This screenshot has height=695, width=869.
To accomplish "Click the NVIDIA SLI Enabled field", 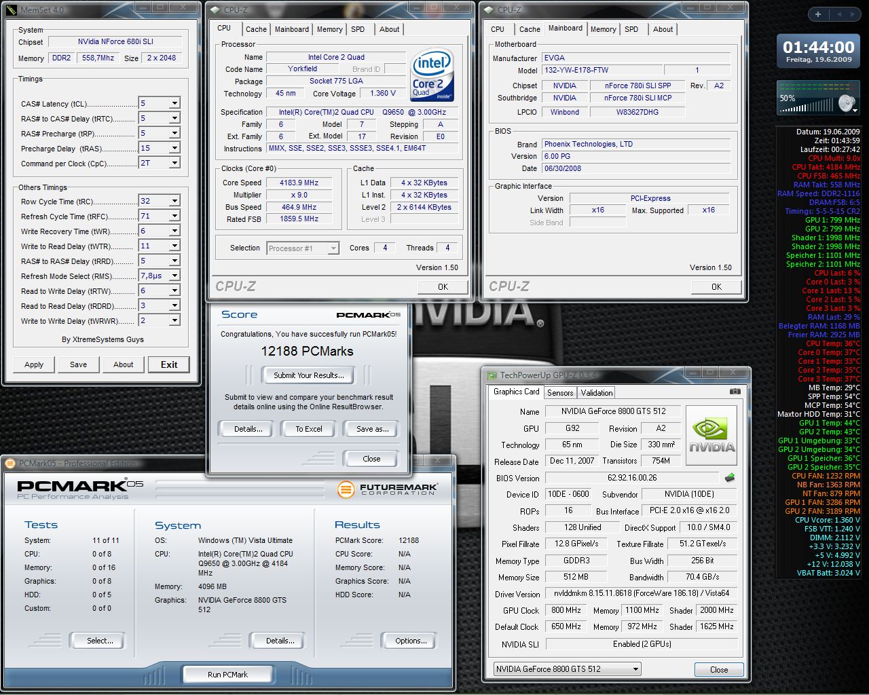I will point(642,644).
